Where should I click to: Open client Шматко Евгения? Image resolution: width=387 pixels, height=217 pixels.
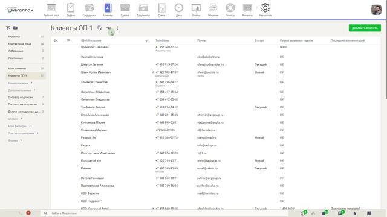point(92,64)
